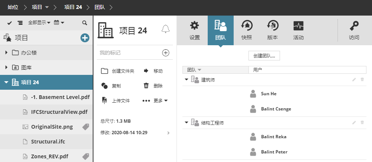Edit the 建筑师 team with pencil icon
Screen dimensions: 372x162
[x=354, y=79]
